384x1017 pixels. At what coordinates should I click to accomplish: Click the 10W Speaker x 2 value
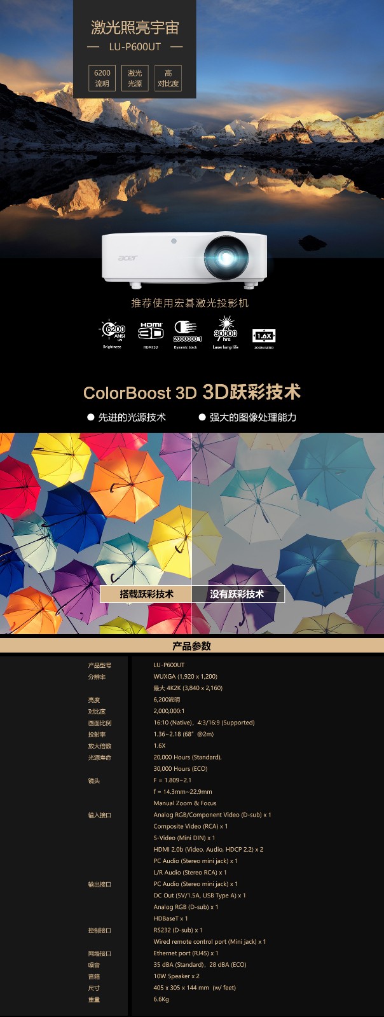click(x=177, y=976)
